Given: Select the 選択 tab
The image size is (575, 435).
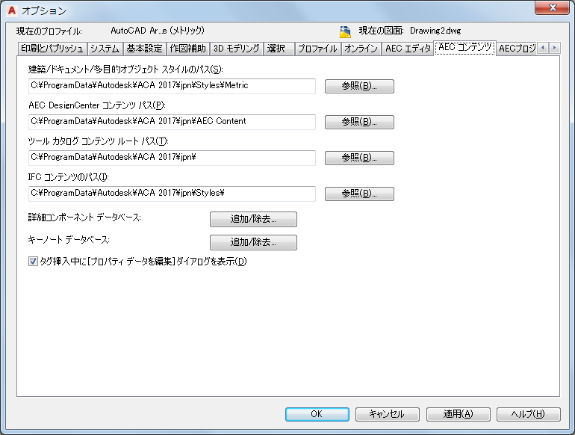Looking at the screenshot, I should tap(279, 49).
